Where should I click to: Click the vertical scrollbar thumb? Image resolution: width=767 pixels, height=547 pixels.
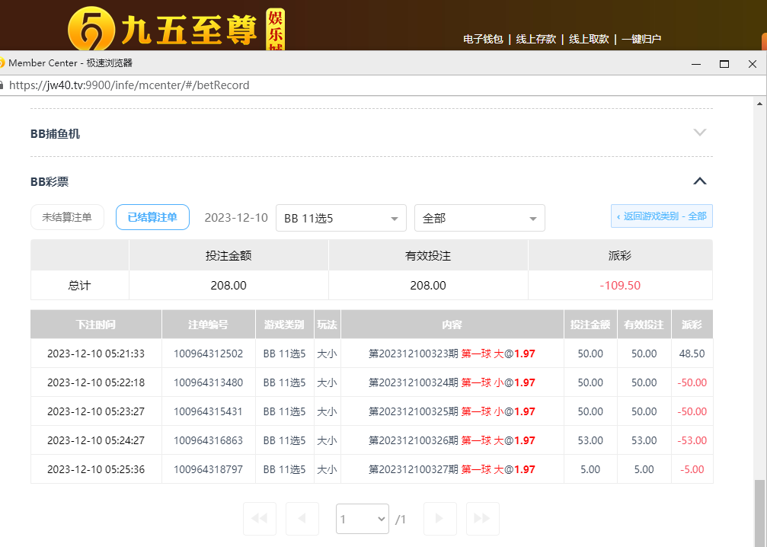(x=759, y=513)
